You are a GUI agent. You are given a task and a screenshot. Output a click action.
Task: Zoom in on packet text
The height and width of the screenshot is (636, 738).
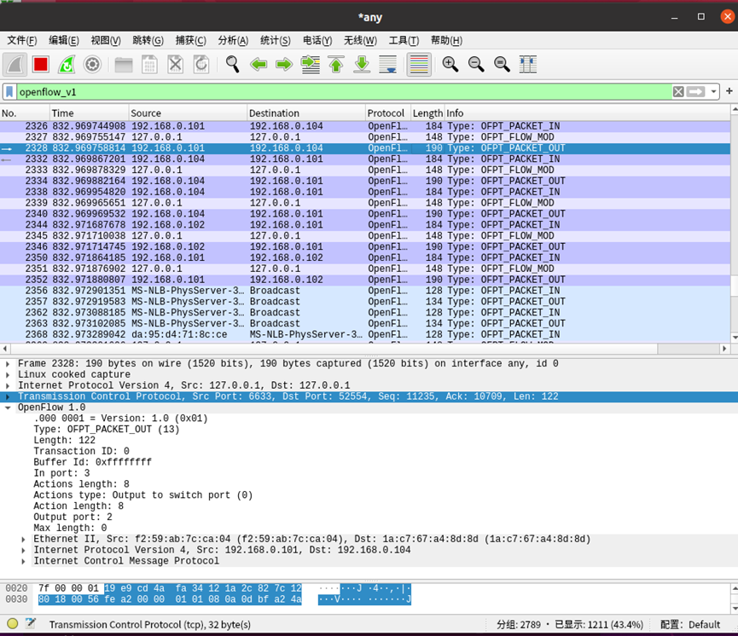pyautogui.click(x=450, y=64)
